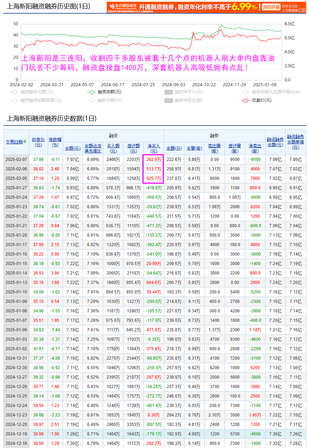Sort by 融资 偿还额(元) column header
The image size is (309, 448).
click(x=133, y=148)
